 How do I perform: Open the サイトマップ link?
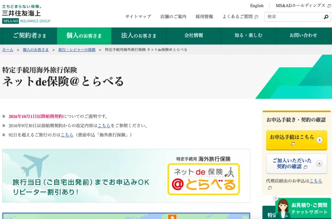tap(138, 16)
